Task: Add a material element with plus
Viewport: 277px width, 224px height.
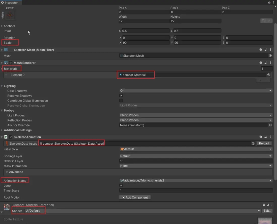Action: (x=260, y=80)
